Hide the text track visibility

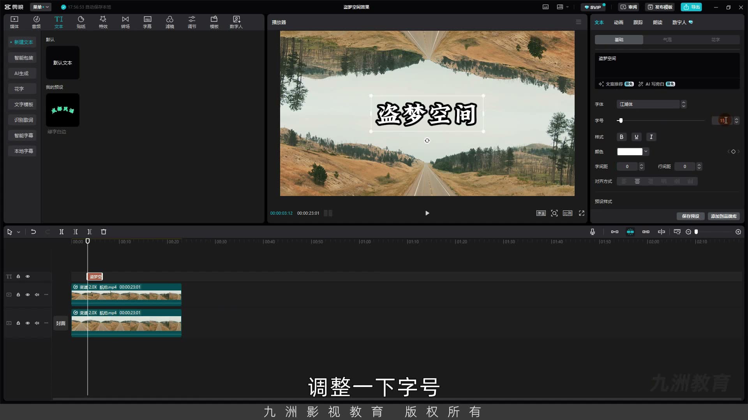coord(28,276)
